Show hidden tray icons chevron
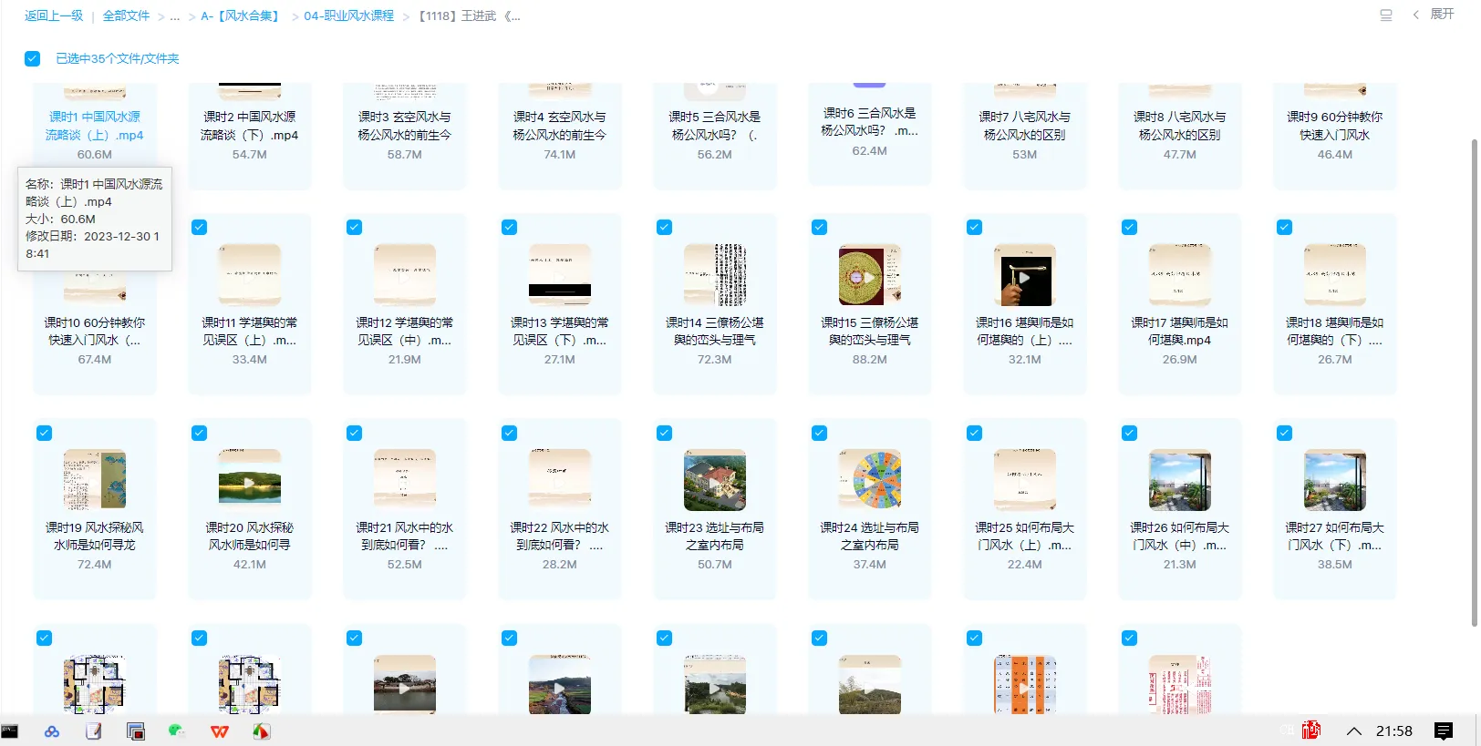 [x=1354, y=731]
